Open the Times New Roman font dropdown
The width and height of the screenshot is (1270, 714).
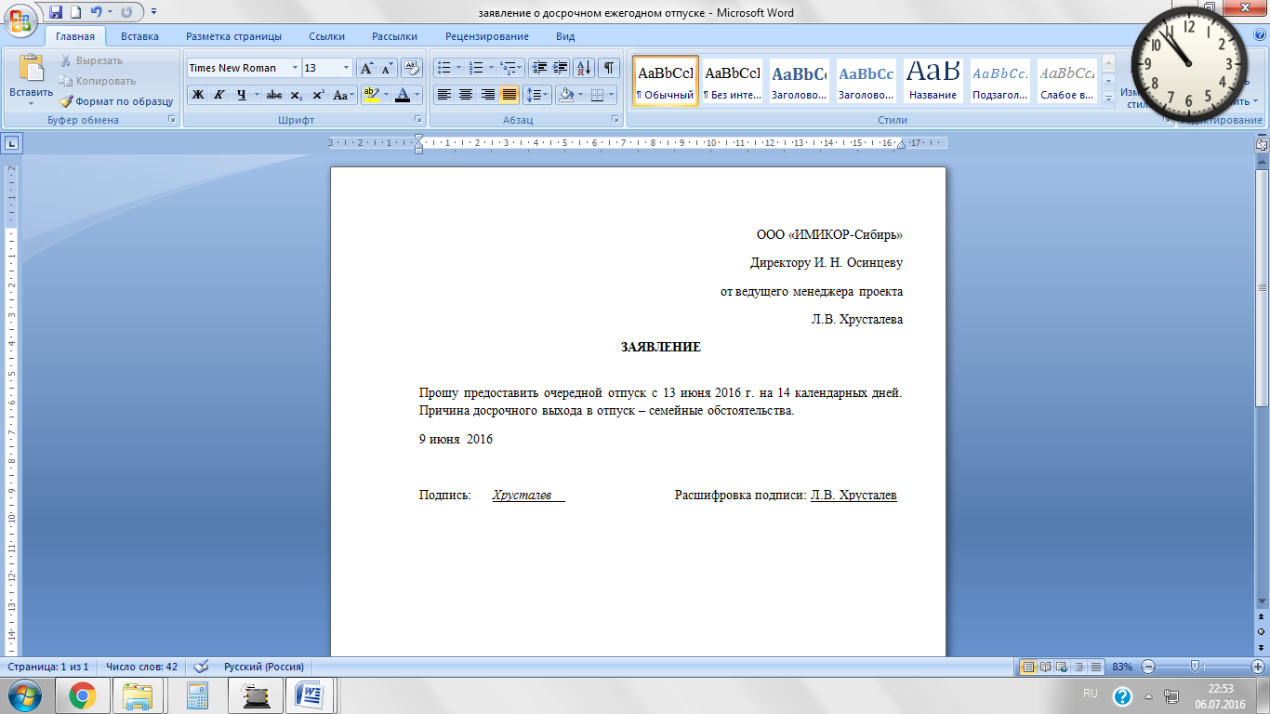coord(295,68)
